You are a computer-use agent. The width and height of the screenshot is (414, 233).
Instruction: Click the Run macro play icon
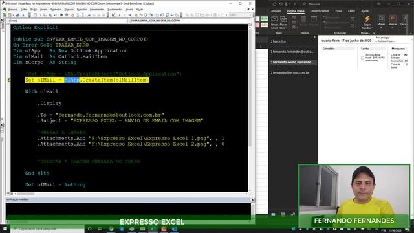(119, 15)
